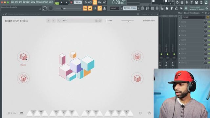Click the main volume knob

[45, 8]
